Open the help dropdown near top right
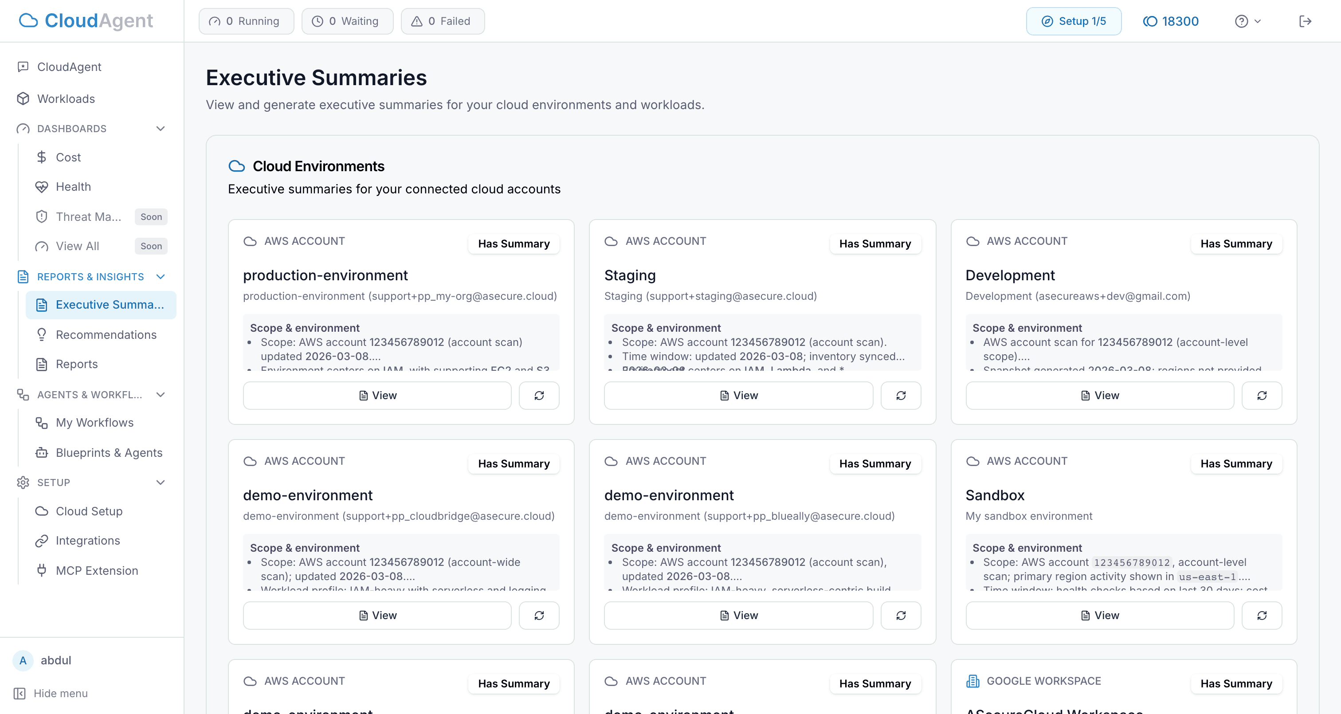This screenshot has height=714, width=1341. (1248, 21)
